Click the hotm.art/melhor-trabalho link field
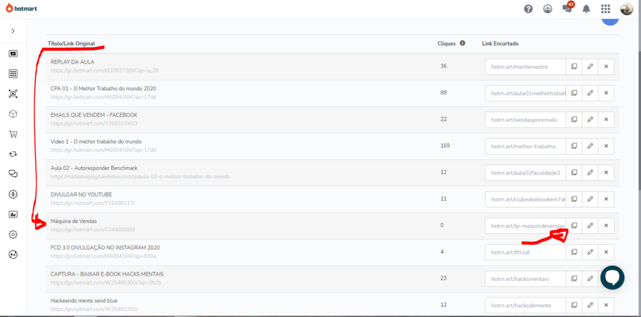Screen dimensions: 641x317 coord(526,146)
